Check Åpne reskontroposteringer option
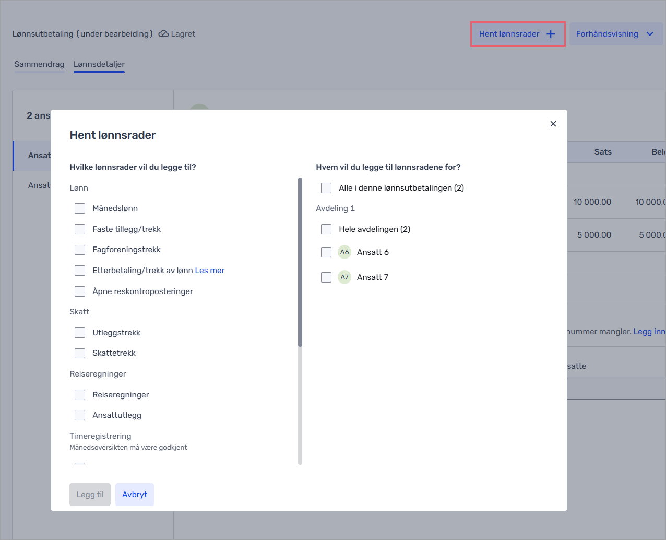The width and height of the screenshot is (666, 540). (x=80, y=291)
